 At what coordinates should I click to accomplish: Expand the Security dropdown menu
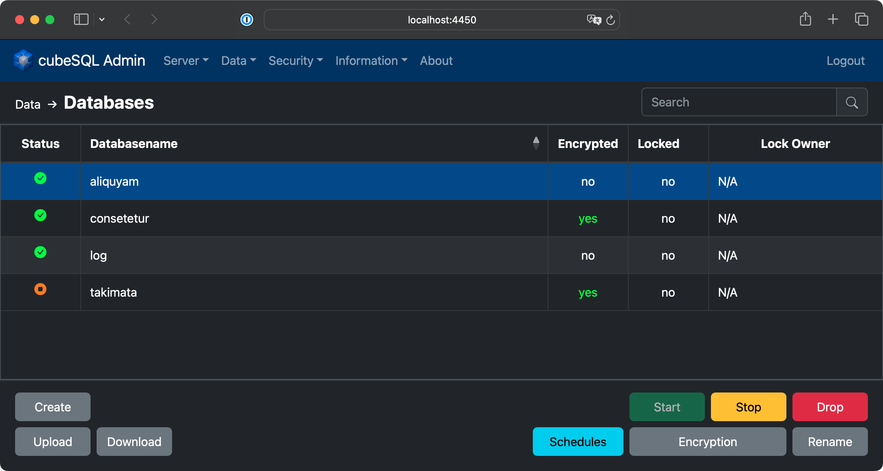295,61
